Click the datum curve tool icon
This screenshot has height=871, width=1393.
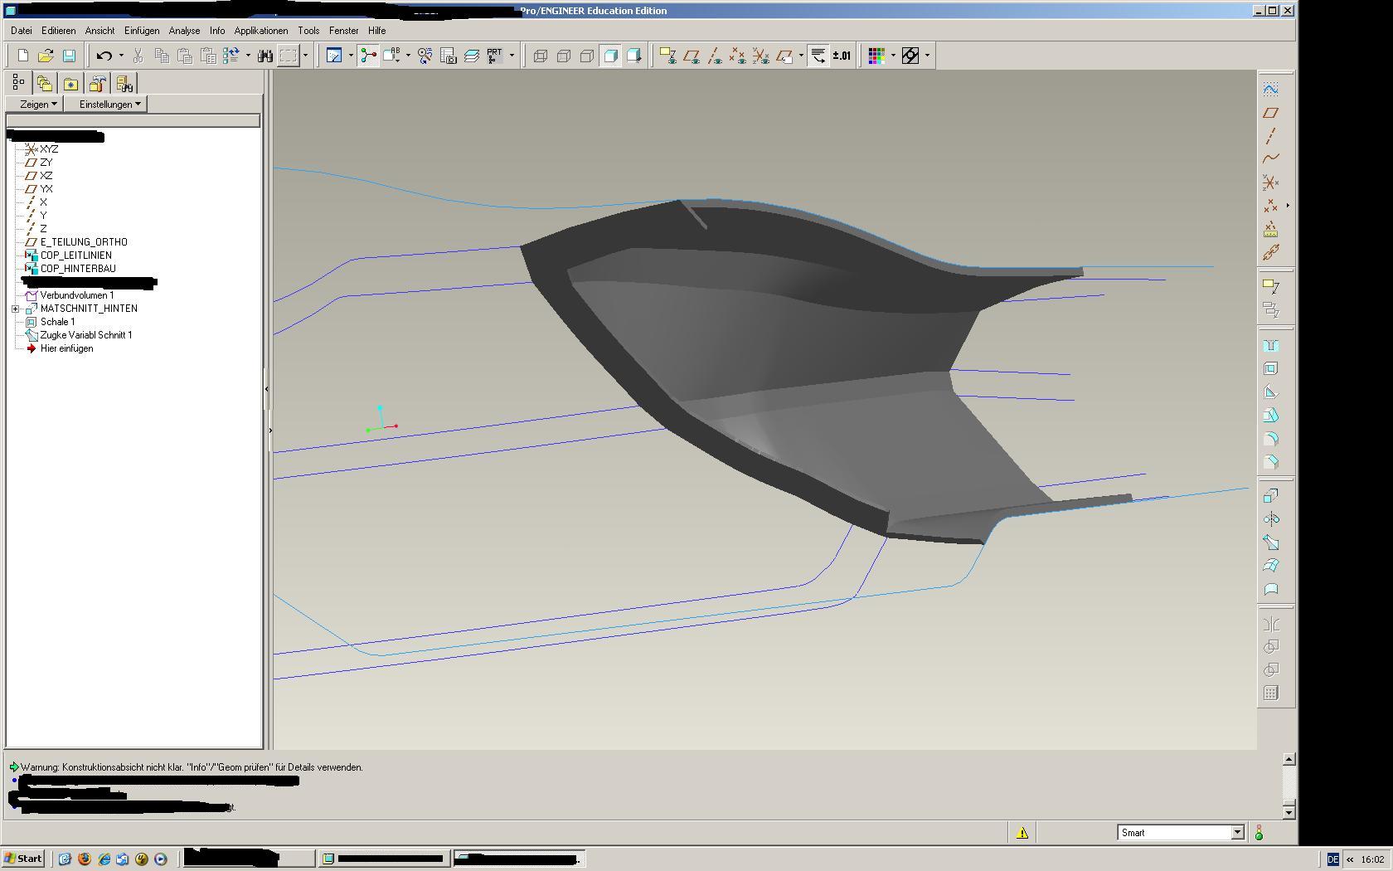click(1270, 158)
